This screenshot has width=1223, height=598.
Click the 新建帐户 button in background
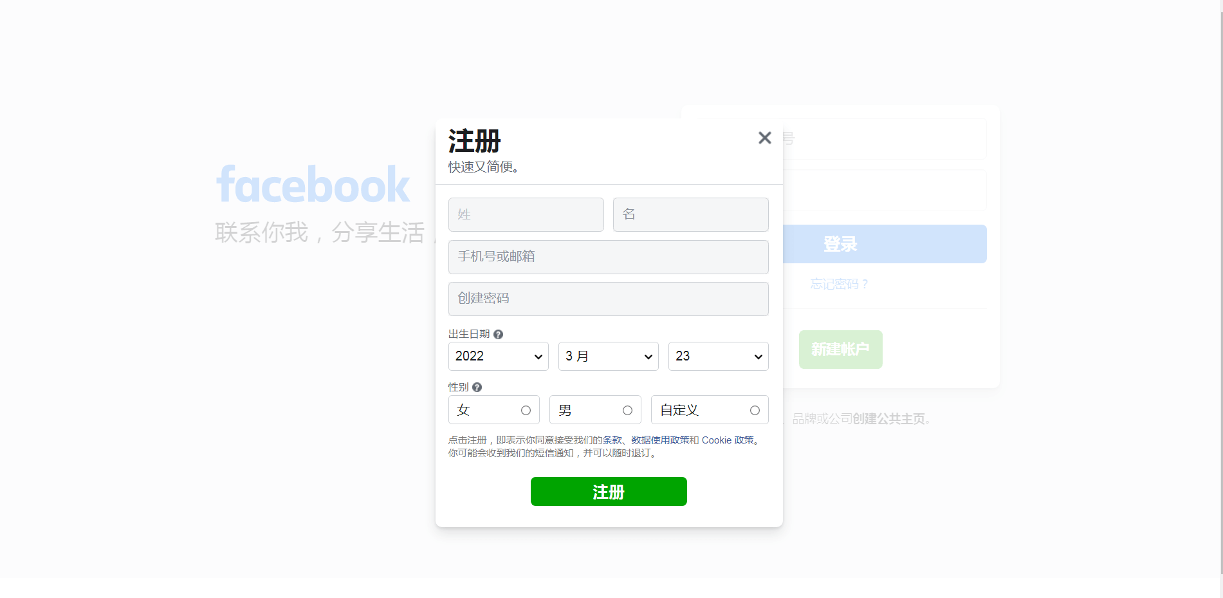(840, 350)
